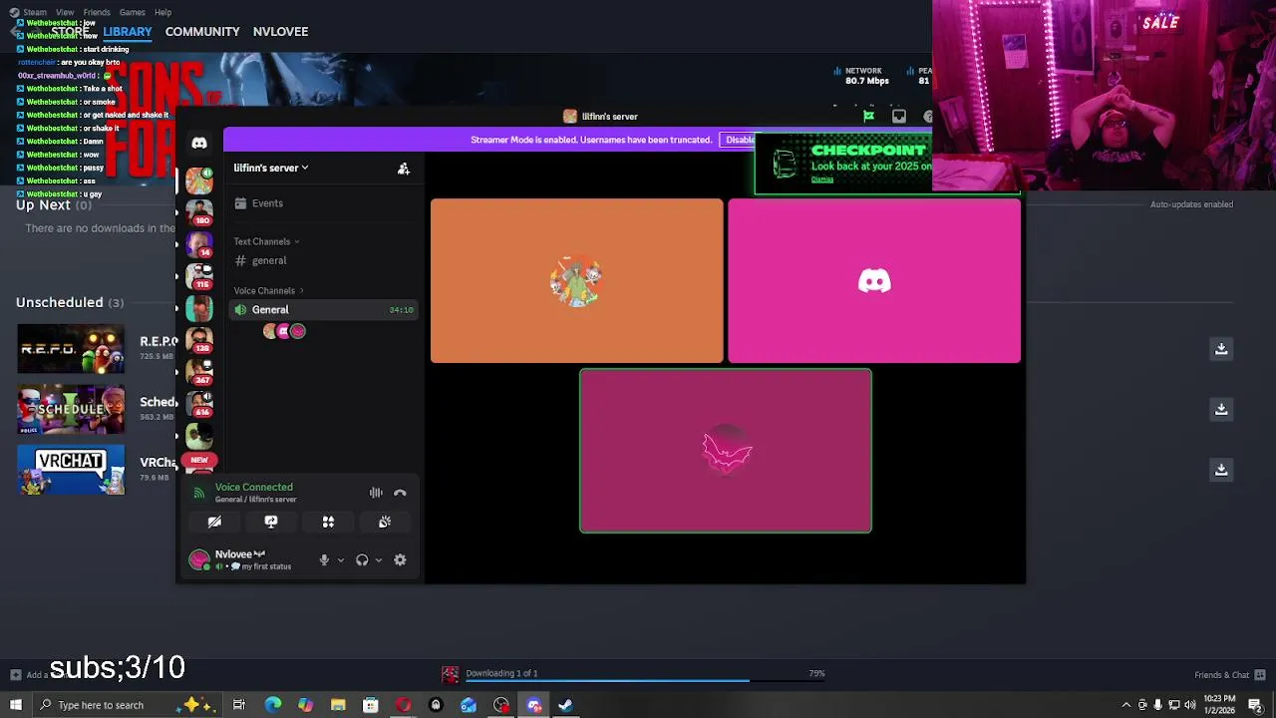Open the Windows Start menu
The image size is (1276, 718).
click(x=16, y=705)
